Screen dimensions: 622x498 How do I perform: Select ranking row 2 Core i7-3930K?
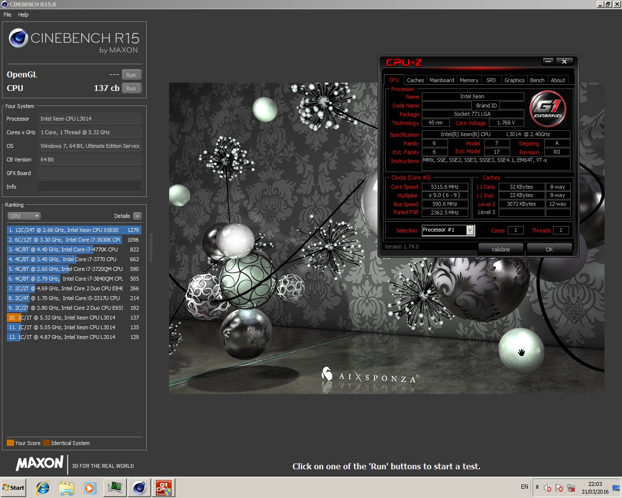coord(74,240)
